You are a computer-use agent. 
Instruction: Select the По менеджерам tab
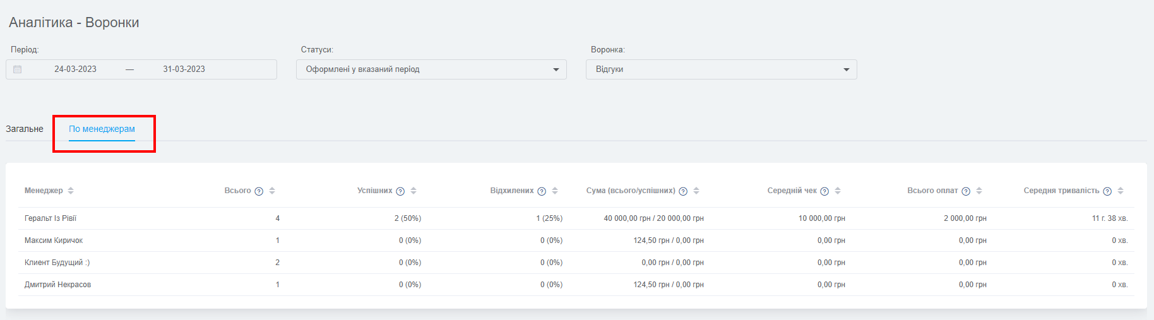102,129
